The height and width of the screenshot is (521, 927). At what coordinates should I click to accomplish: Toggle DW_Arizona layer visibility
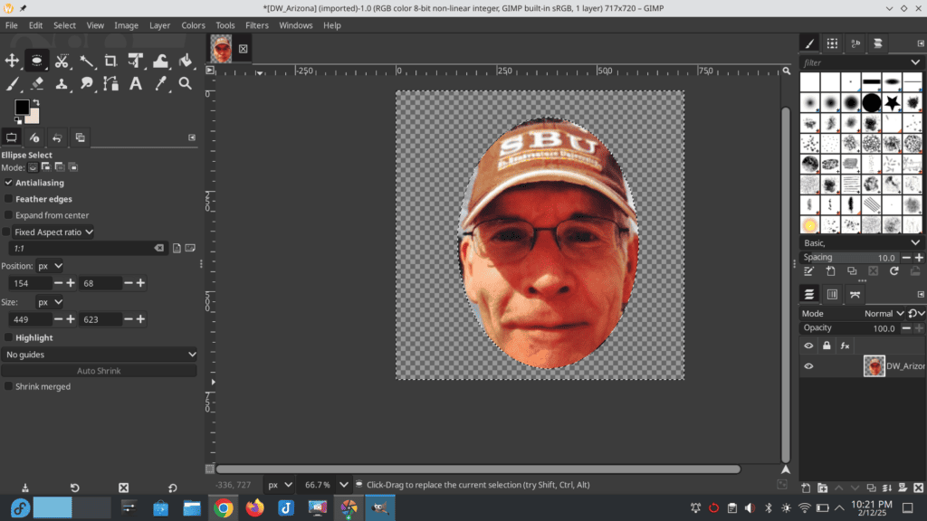pyautogui.click(x=808, y=366)
